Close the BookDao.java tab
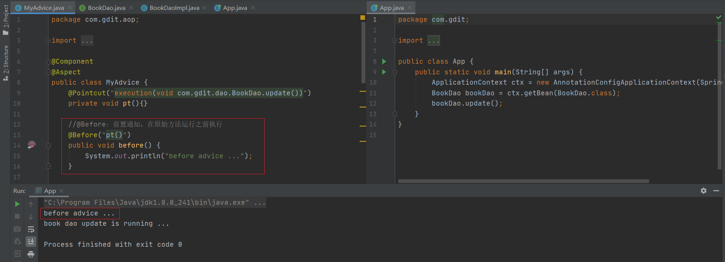 [x=131, y=8]
